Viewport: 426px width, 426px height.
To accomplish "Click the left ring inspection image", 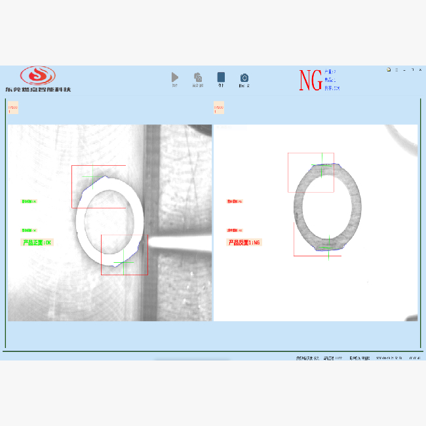I will click(x=110, y=223).
